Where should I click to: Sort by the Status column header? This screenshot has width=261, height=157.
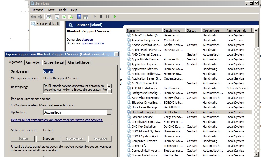click(193, 30)
